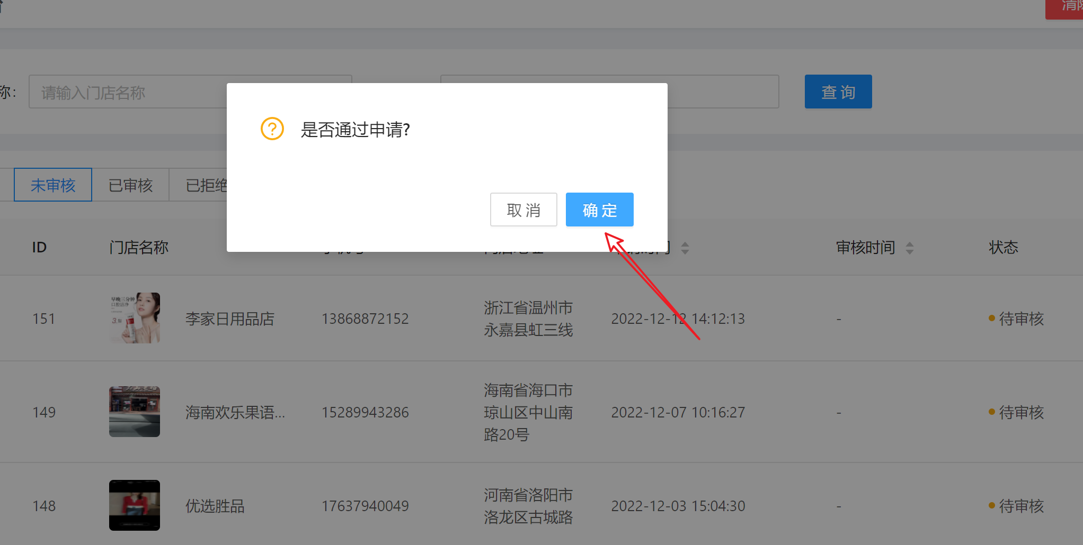Sort by 审核时间 column arrows
The image size is (1083, 545).
[909, 248]
